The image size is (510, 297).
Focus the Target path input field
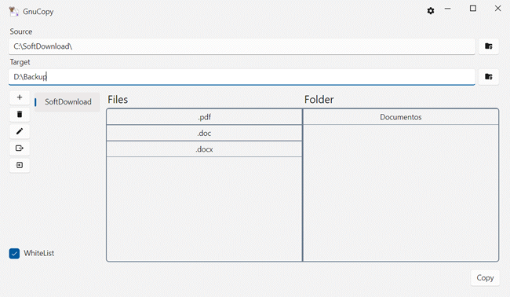(242, 77)
